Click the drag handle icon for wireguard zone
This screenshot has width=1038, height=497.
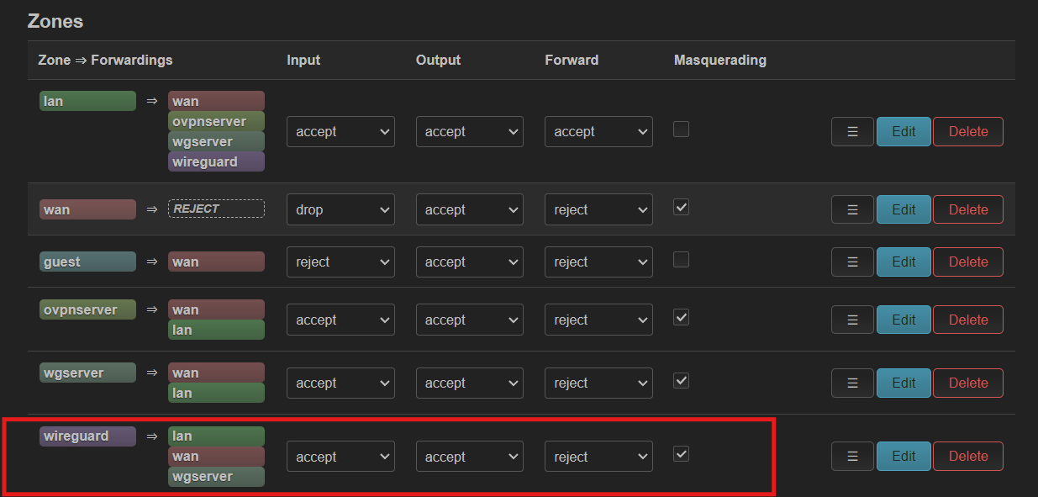852,457
